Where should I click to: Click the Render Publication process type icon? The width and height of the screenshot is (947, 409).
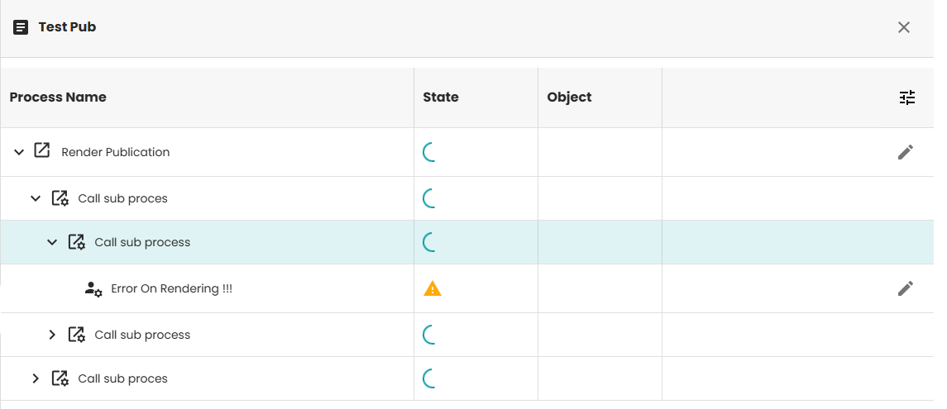pyautogui.click(x=42, y=151)
